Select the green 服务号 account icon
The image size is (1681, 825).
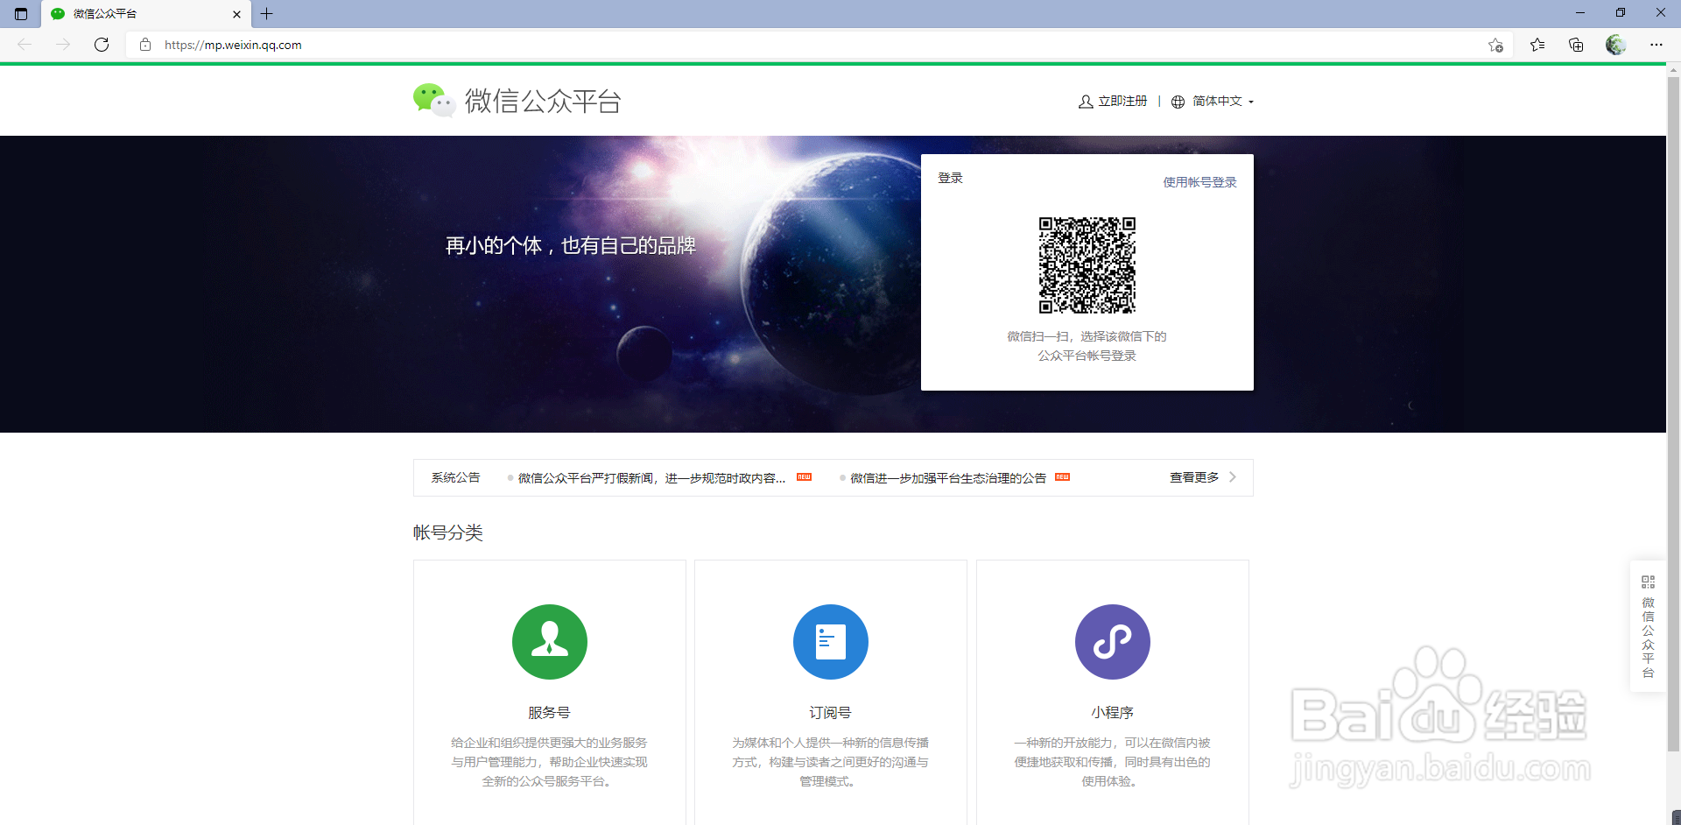pos(549,642)
